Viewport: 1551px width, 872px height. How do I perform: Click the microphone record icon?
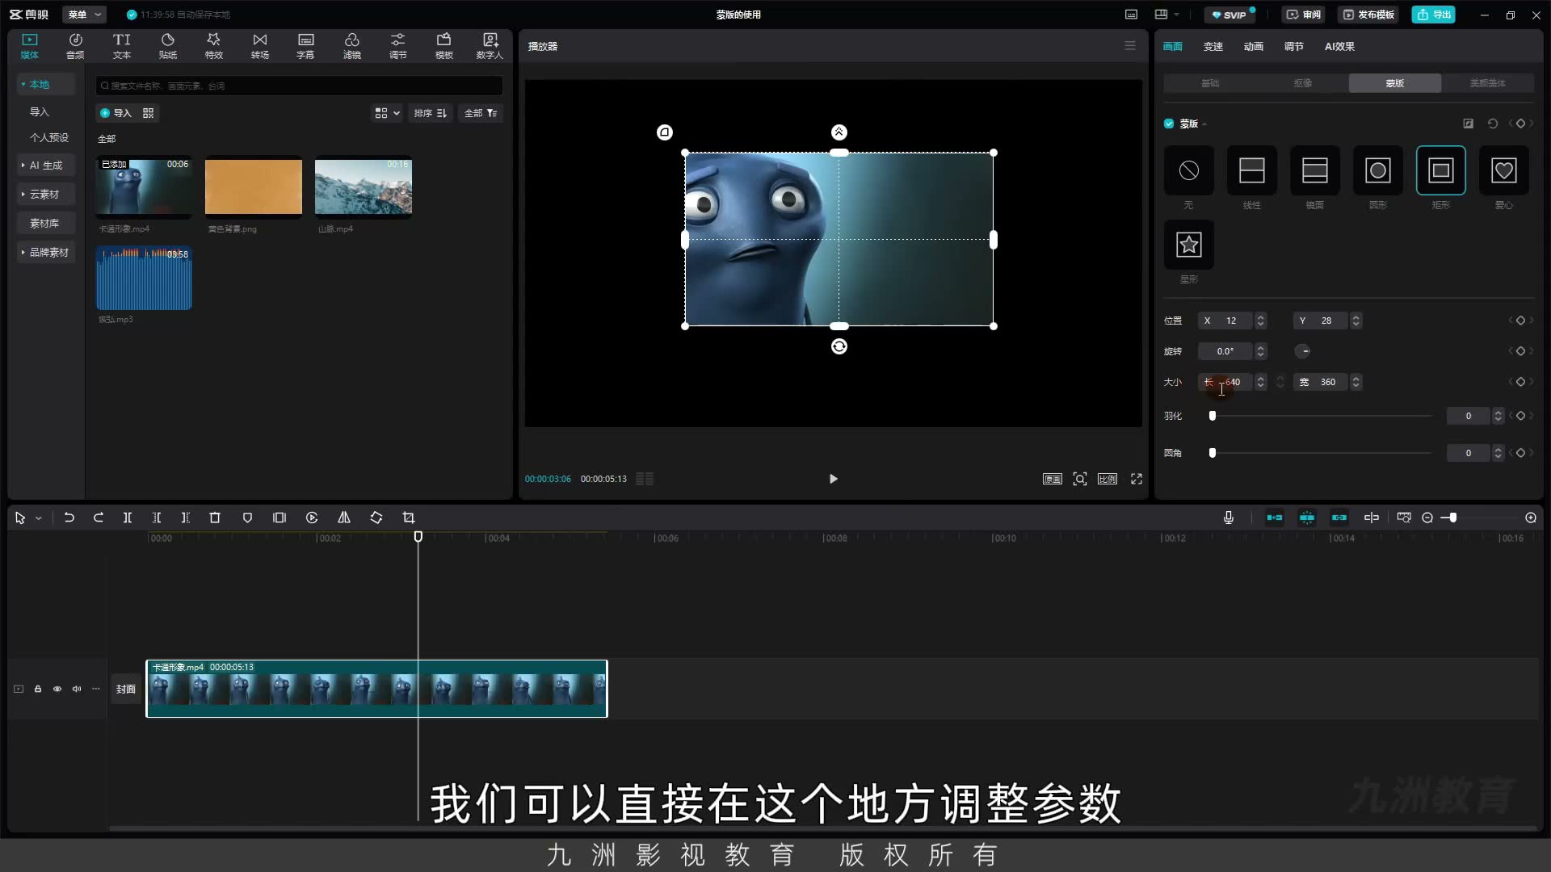[1229, 518]
